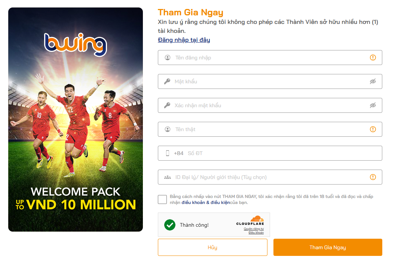Click the referral ID field warning icon

pos(373,177)
